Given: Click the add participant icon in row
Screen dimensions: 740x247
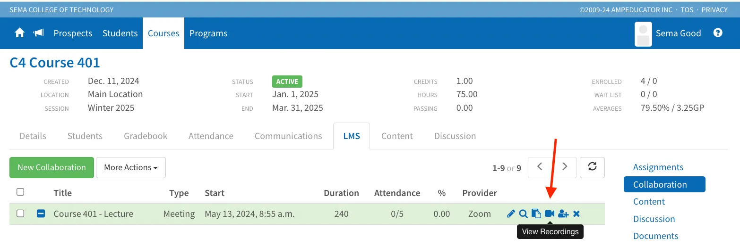Looking at the screenshot, I should [563, 214].
